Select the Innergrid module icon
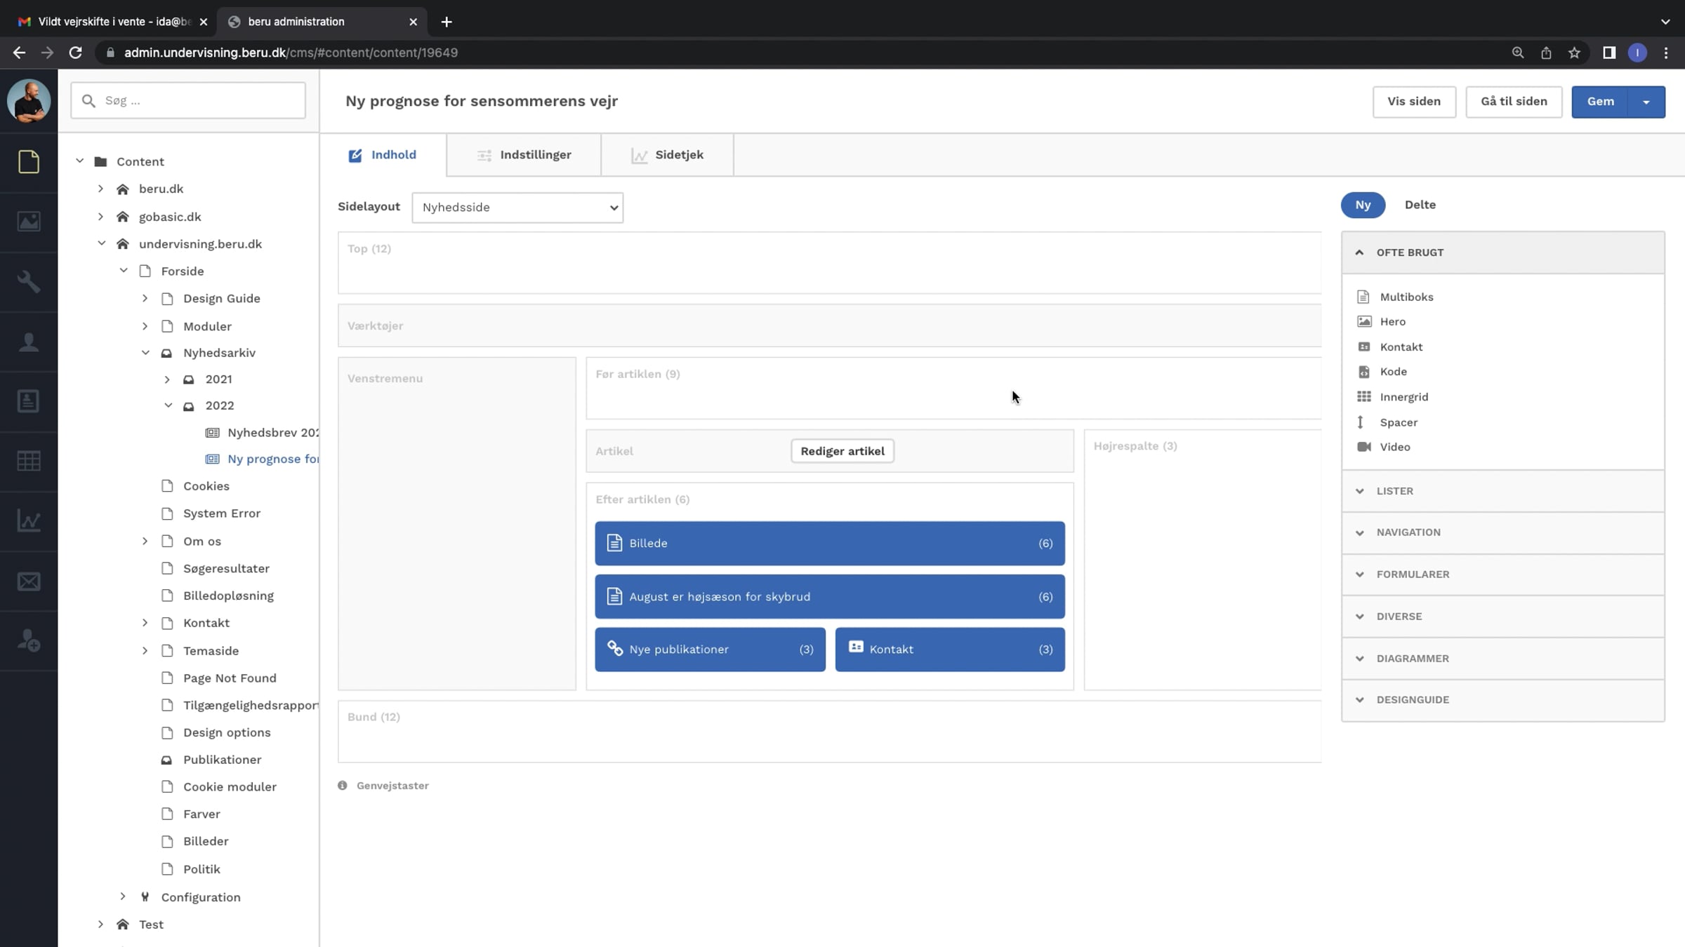The width and height of the screenshot is (1685, 947). click(1364, 397)
